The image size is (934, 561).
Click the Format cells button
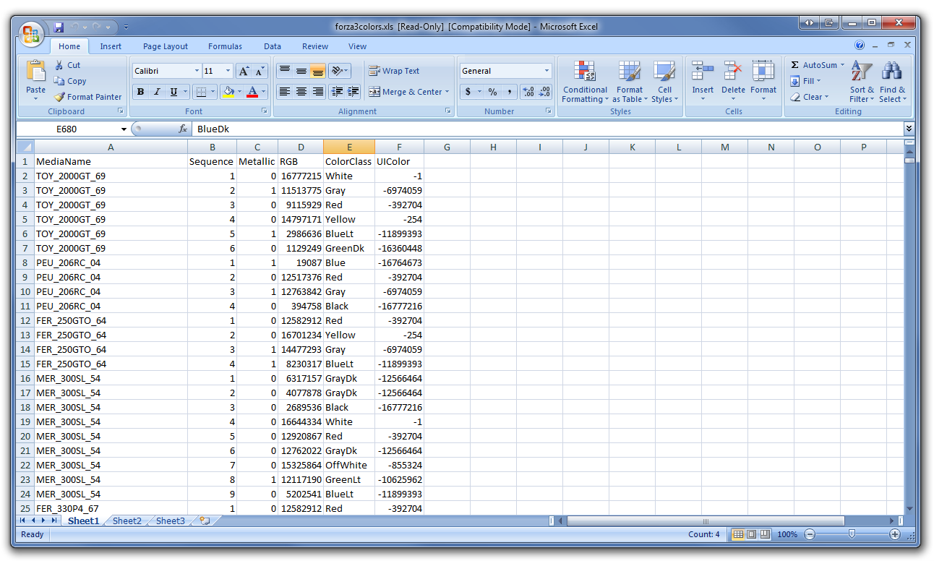click(763, 82)
